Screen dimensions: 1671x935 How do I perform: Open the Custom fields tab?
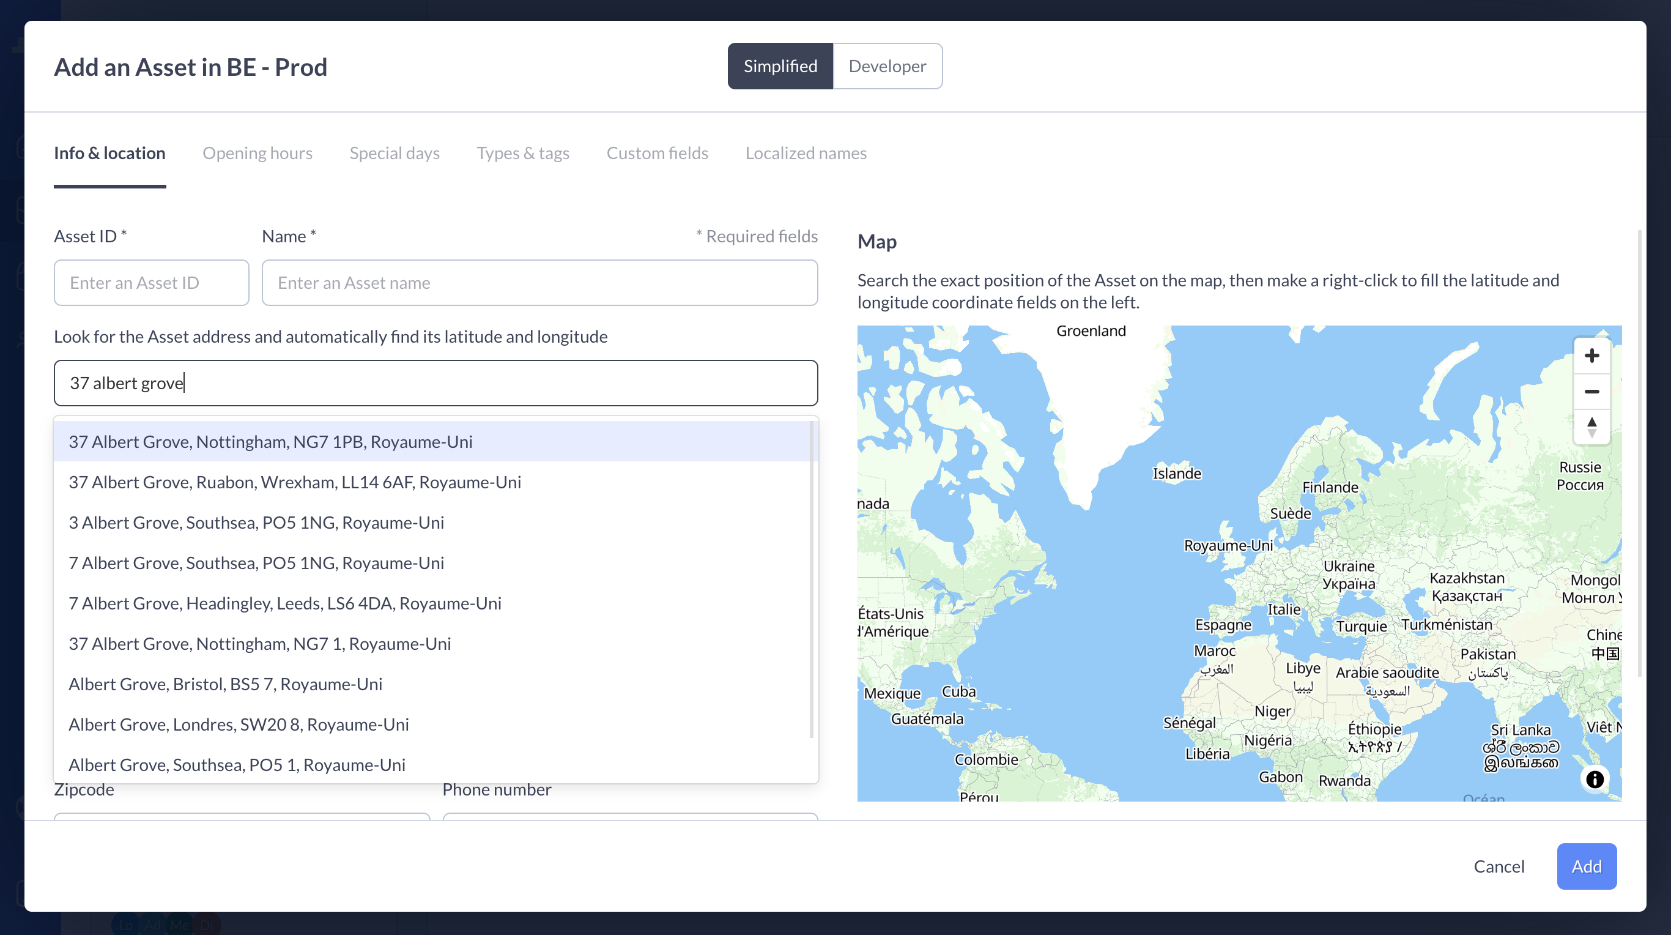656,153
